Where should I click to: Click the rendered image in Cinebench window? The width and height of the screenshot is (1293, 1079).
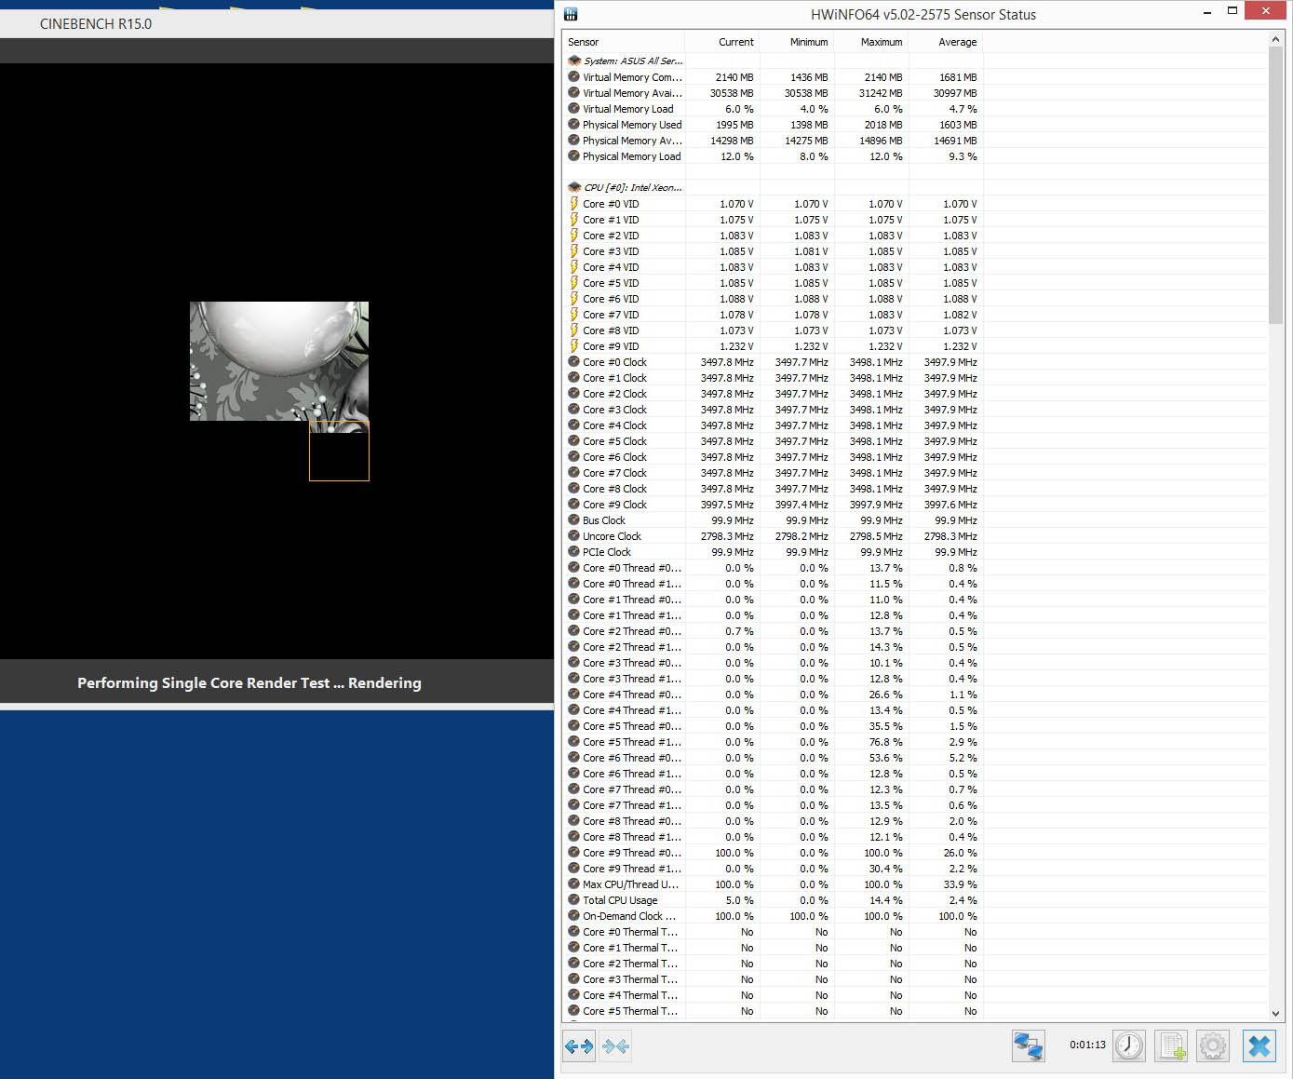click(279, 360)
